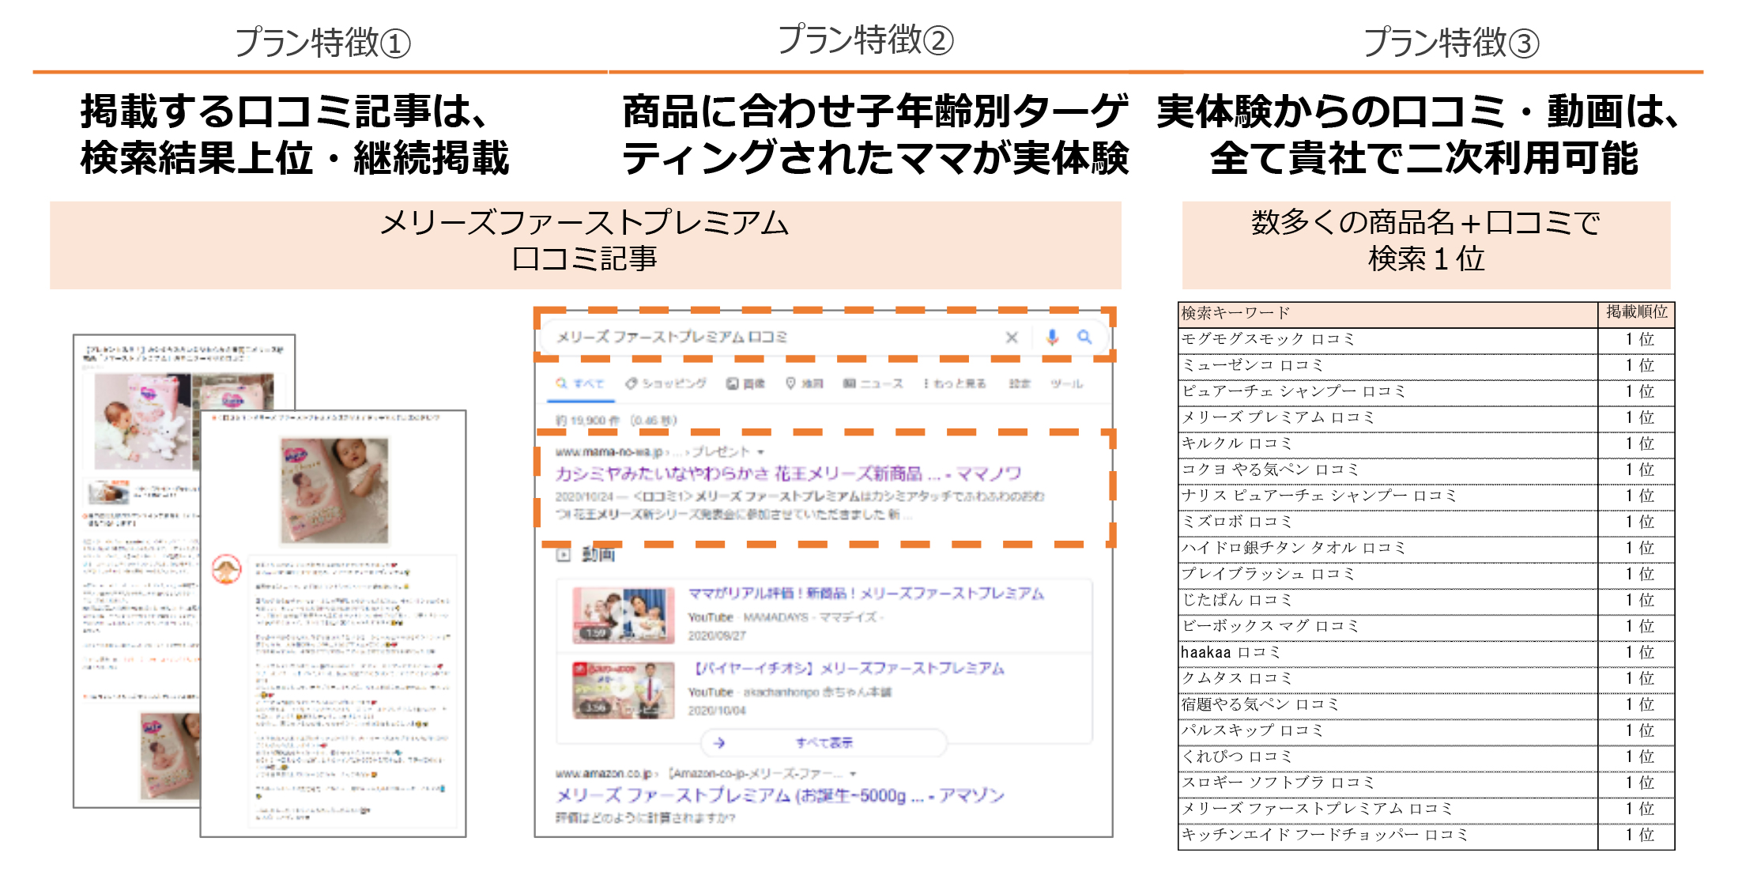1742x879 pixels.
Task: Expand the arrow beside the Amazon breadcrumb
Action: pos(854,774)
